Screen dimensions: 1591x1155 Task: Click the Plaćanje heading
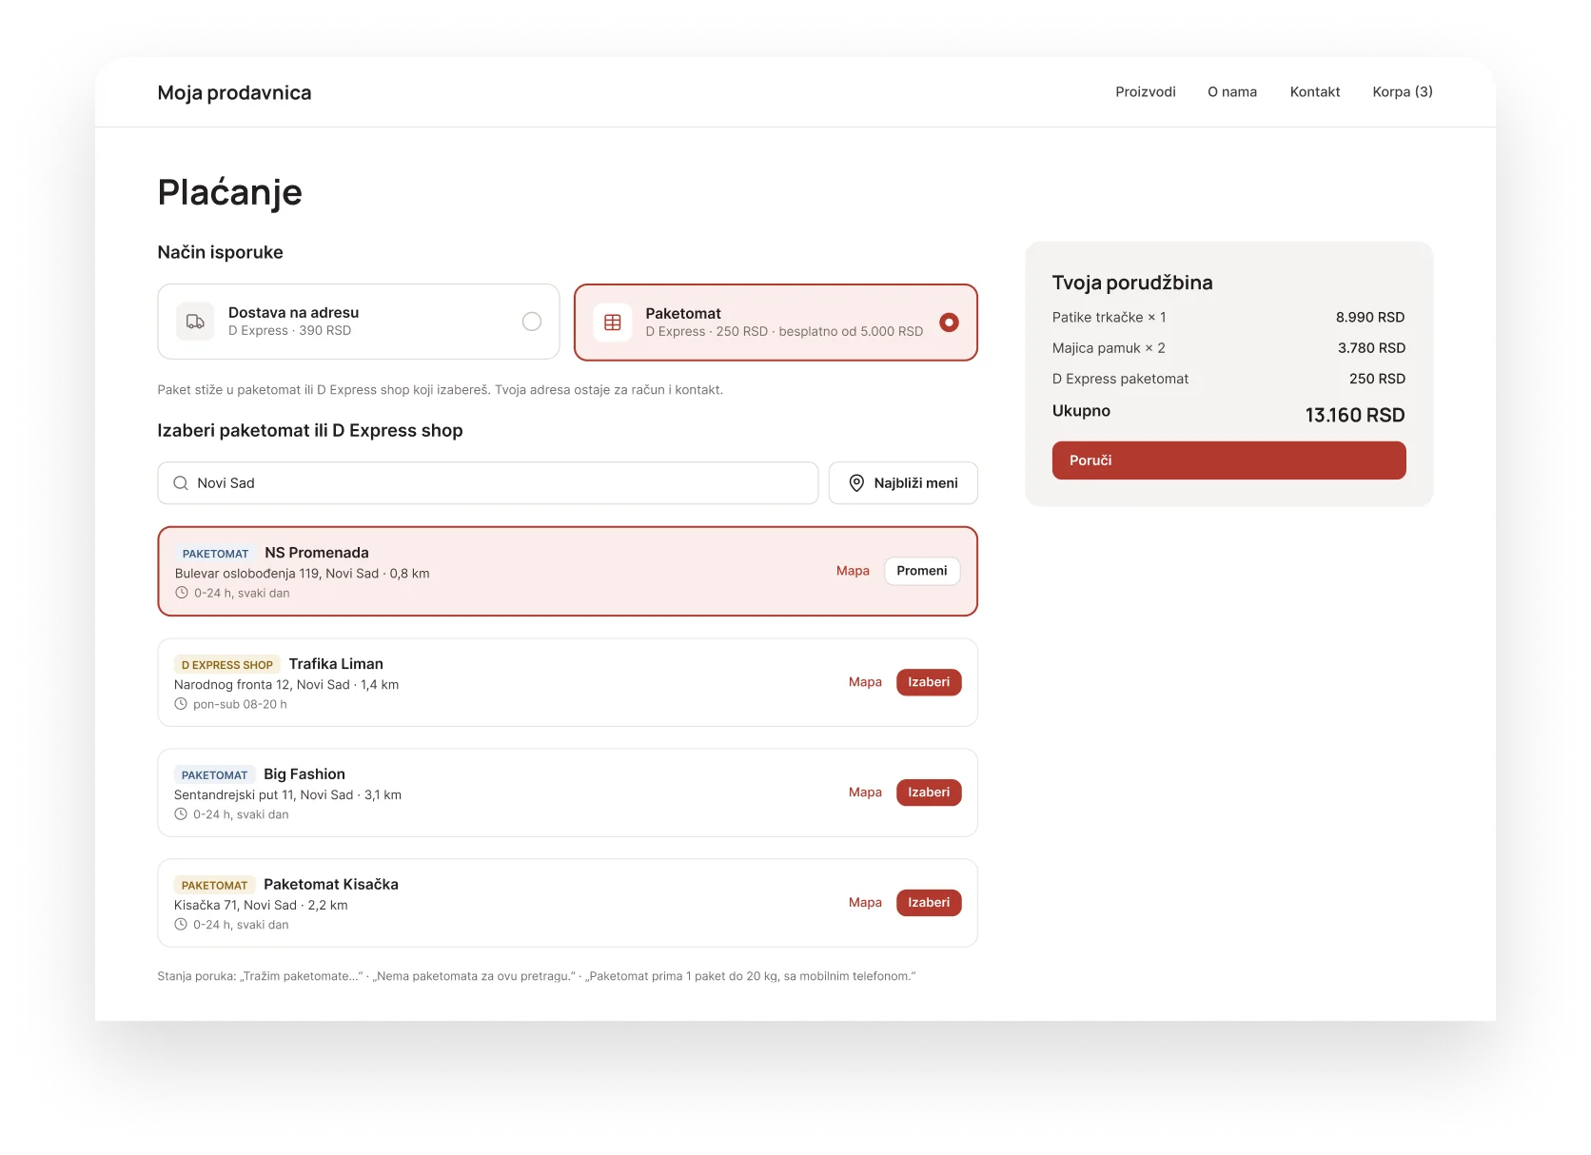point(230,193)
